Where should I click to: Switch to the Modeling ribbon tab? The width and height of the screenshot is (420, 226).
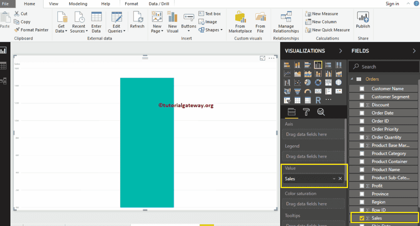pyautogui.click(x=78, y=4)
